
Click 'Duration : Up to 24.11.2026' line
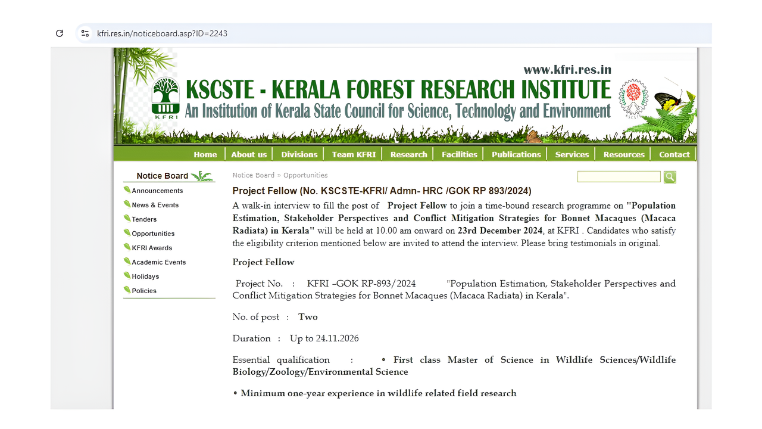click(295, 338)
